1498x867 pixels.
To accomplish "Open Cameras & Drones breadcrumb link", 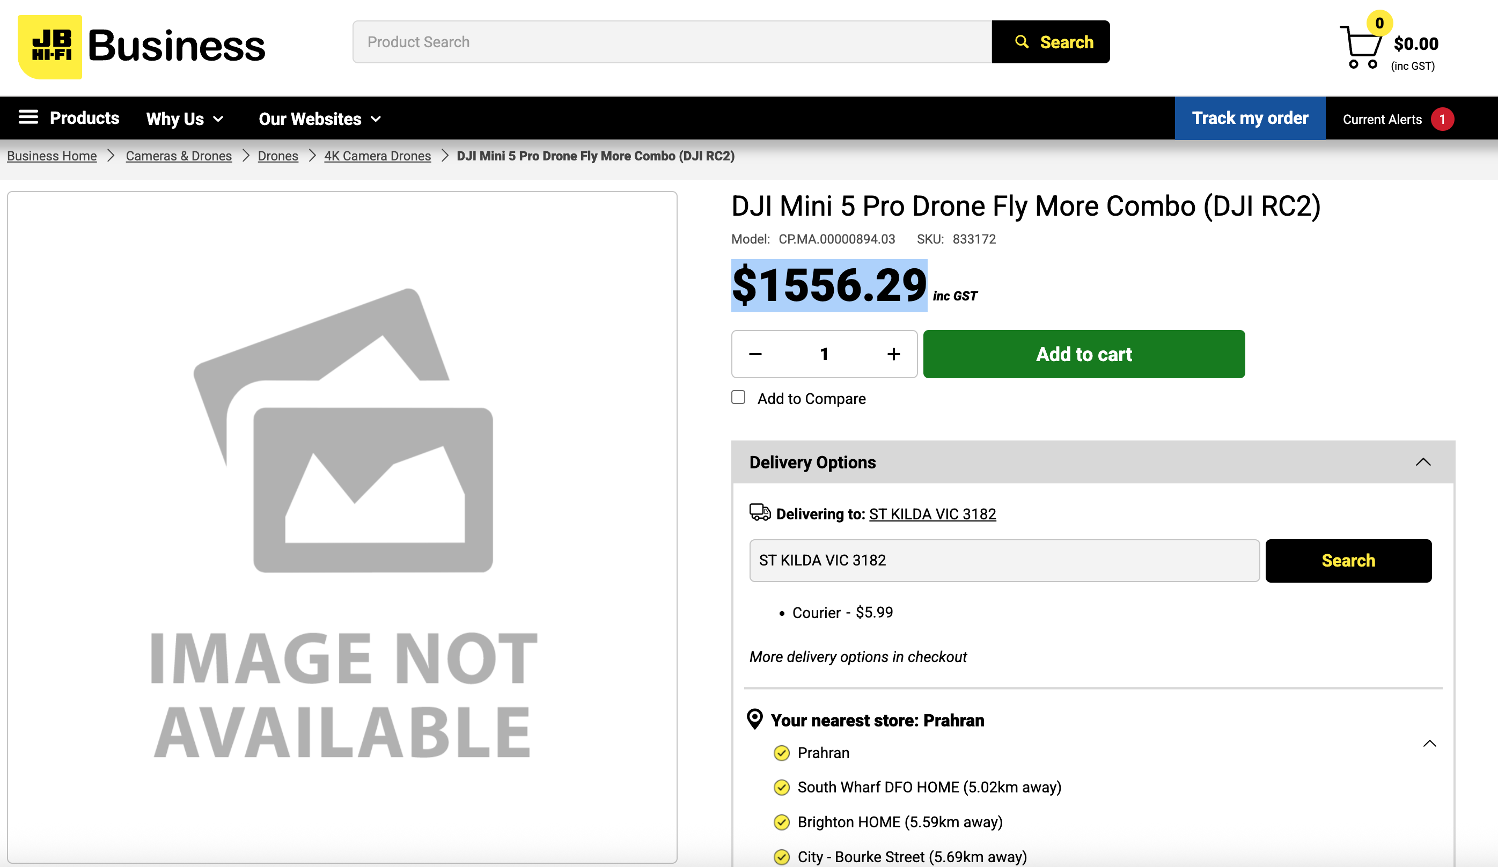I will click(x=179, y=156).
